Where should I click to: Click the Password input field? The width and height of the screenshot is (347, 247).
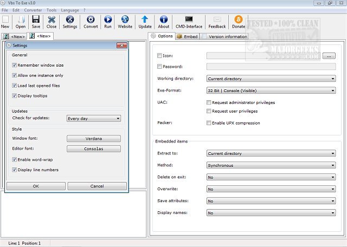271,67
